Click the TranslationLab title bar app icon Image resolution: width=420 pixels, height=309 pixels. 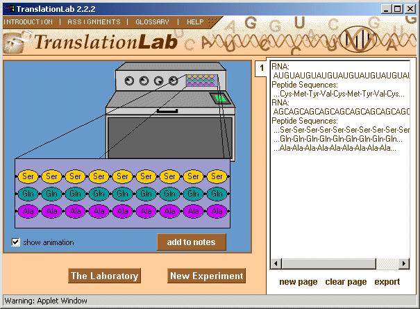click(9, 9)
